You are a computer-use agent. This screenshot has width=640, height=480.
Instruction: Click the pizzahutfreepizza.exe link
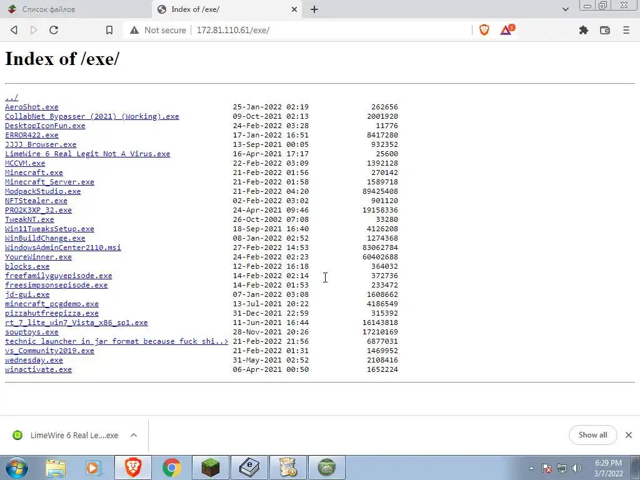[x=52, y=313]
